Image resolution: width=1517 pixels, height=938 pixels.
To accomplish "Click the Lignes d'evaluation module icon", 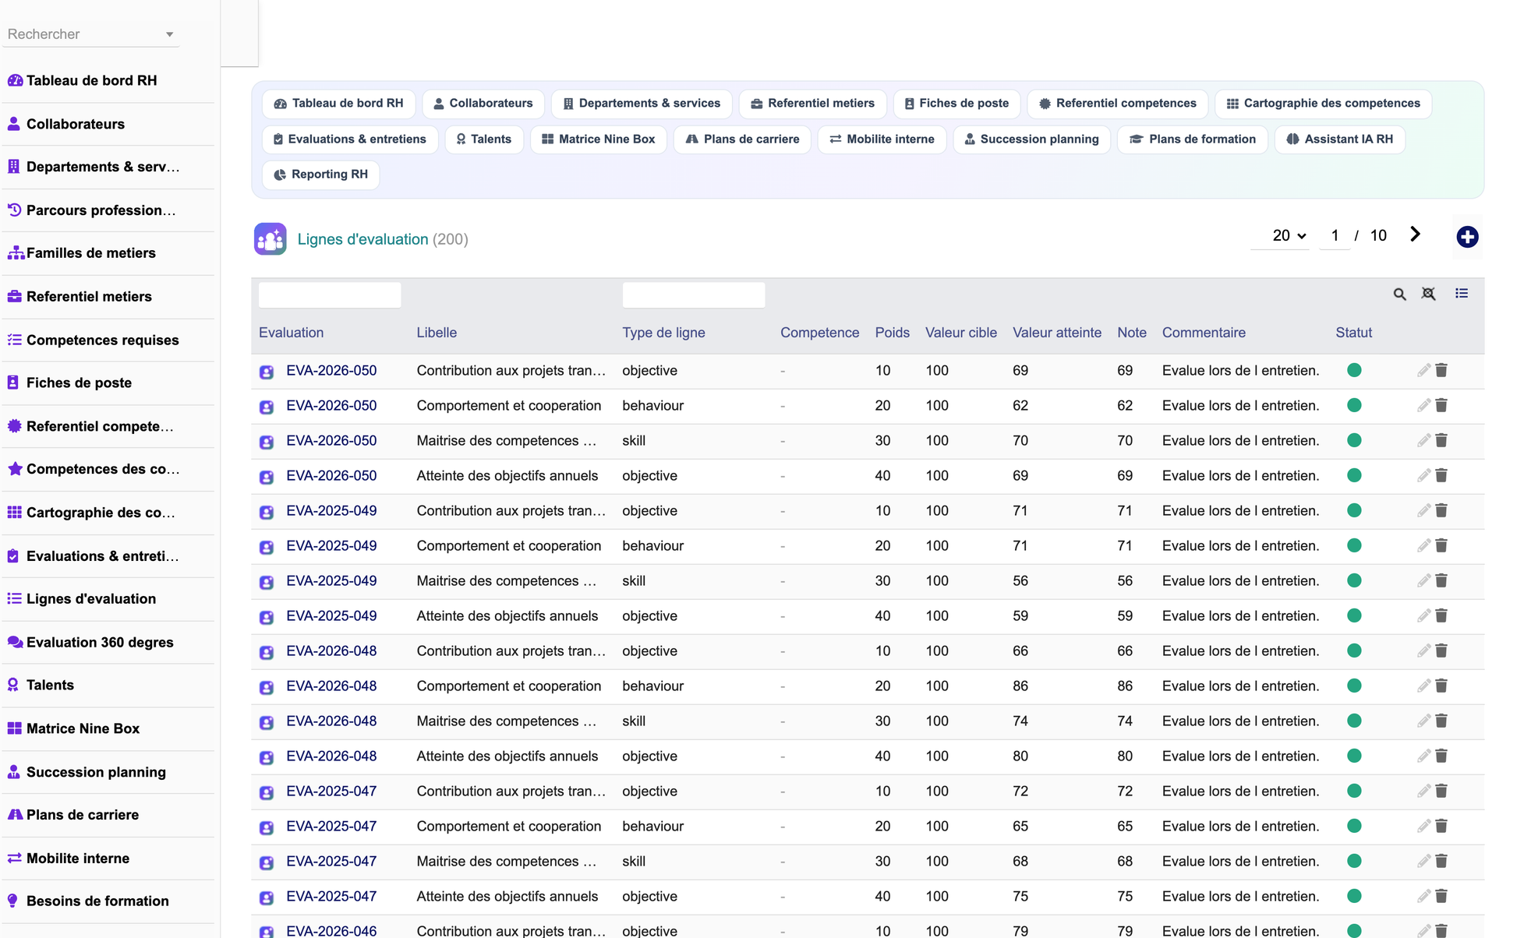I will [x=271, y=239].
